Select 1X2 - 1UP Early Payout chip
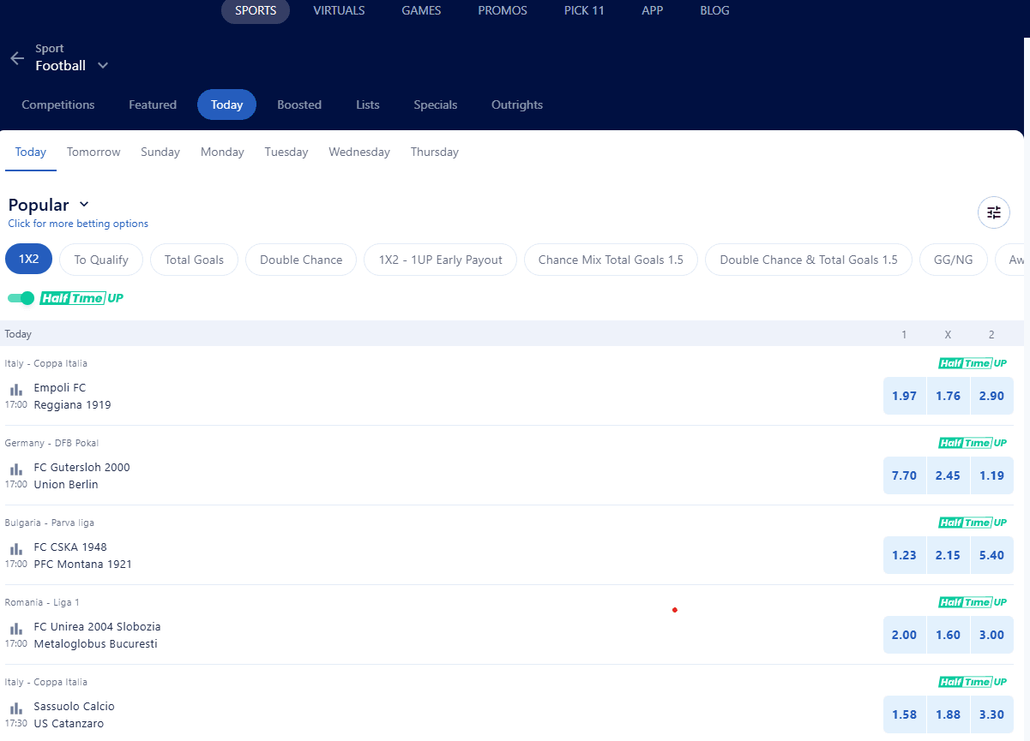 pos(441,260)
